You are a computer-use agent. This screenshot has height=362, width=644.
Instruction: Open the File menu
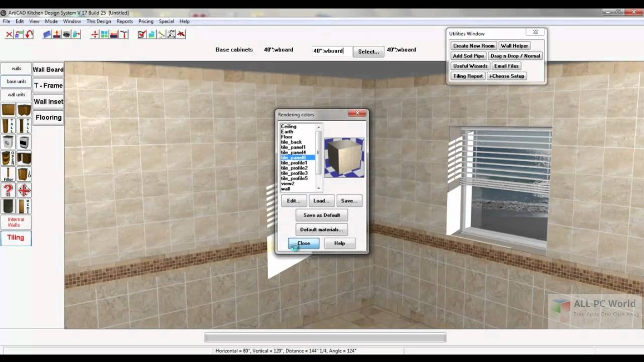7,21
